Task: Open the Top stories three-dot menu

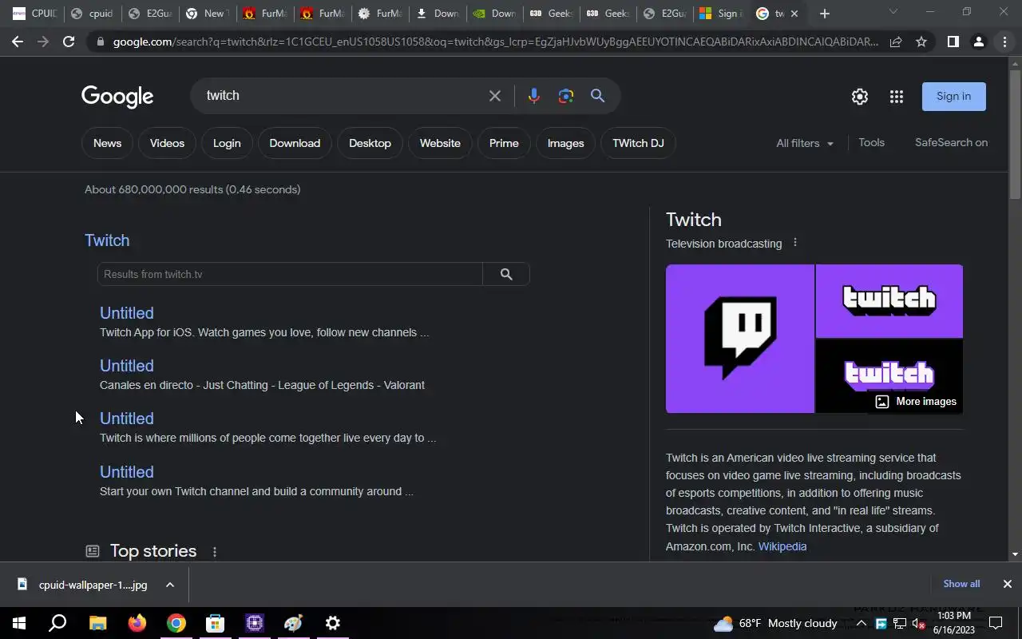Action: (x=214, y=552)
